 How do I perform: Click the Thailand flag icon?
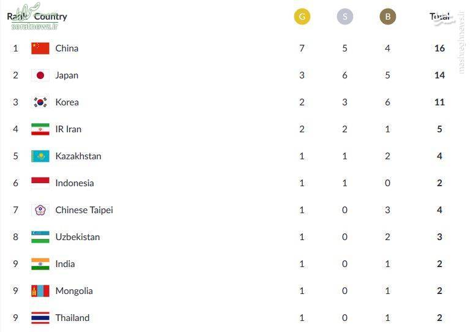pyautogui.click(x=40, y=318)
